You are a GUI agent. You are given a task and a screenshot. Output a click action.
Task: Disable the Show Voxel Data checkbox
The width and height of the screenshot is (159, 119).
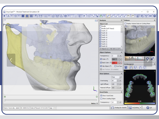(x=101, y=95)
